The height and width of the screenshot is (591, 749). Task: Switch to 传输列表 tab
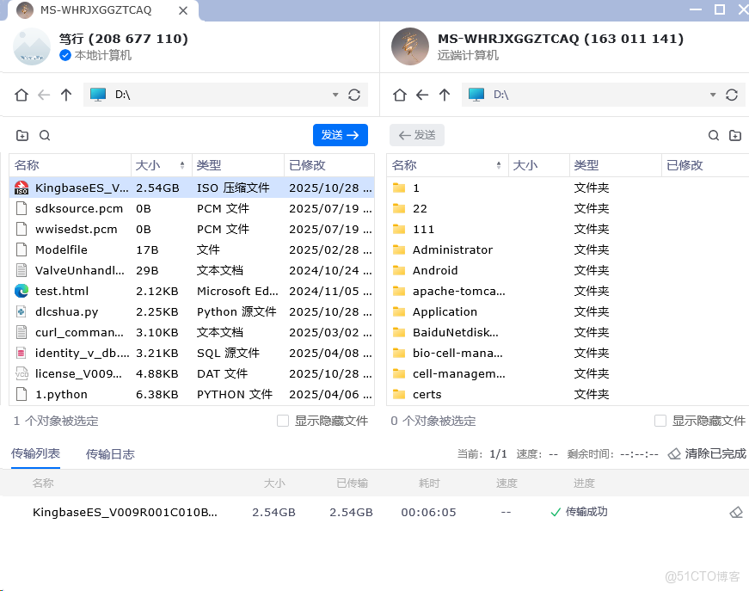[x=36, y=453]
